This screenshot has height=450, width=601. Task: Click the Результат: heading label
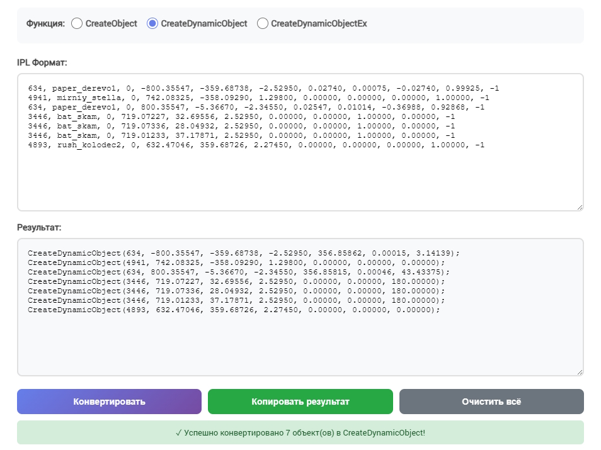(39, 227)
